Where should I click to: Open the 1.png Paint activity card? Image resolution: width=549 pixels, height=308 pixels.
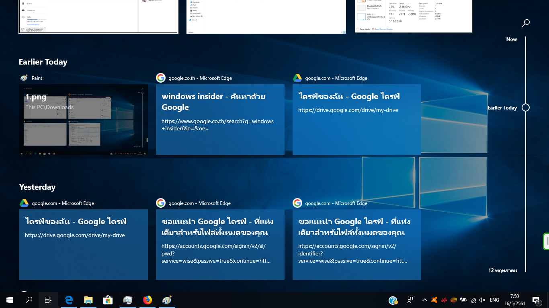[x=84, y=120]
